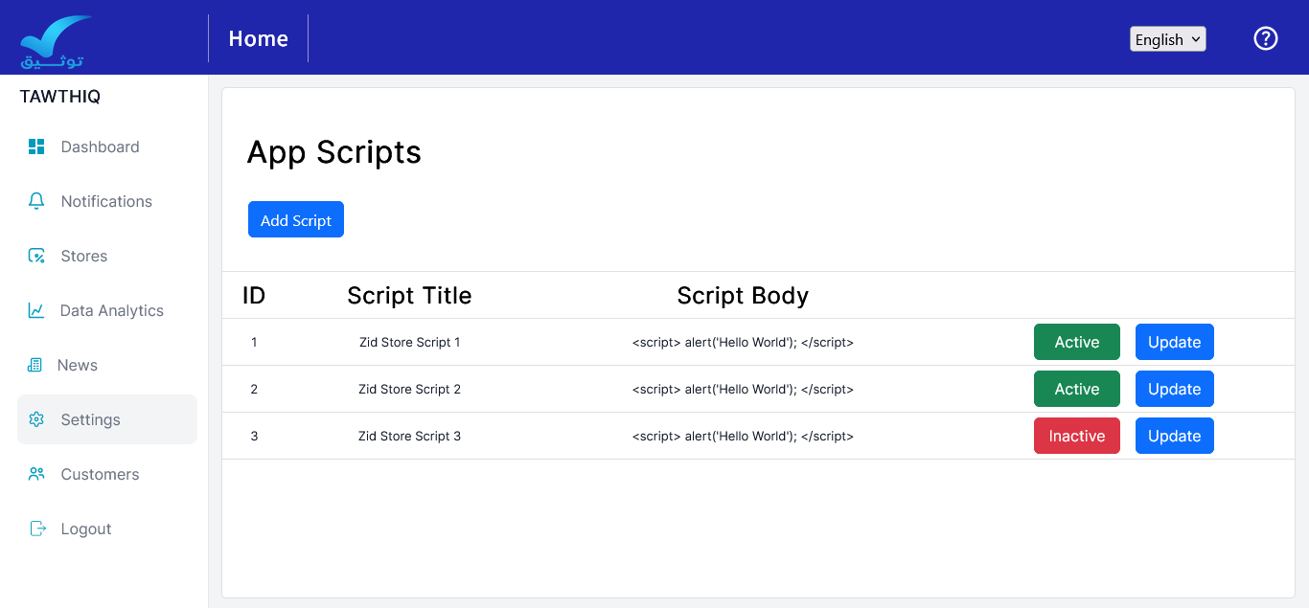This screenshot has height=608, width=1309.
Task: Toggle Active status for Zid Store Script 1
Action: tap(1077, 342)
